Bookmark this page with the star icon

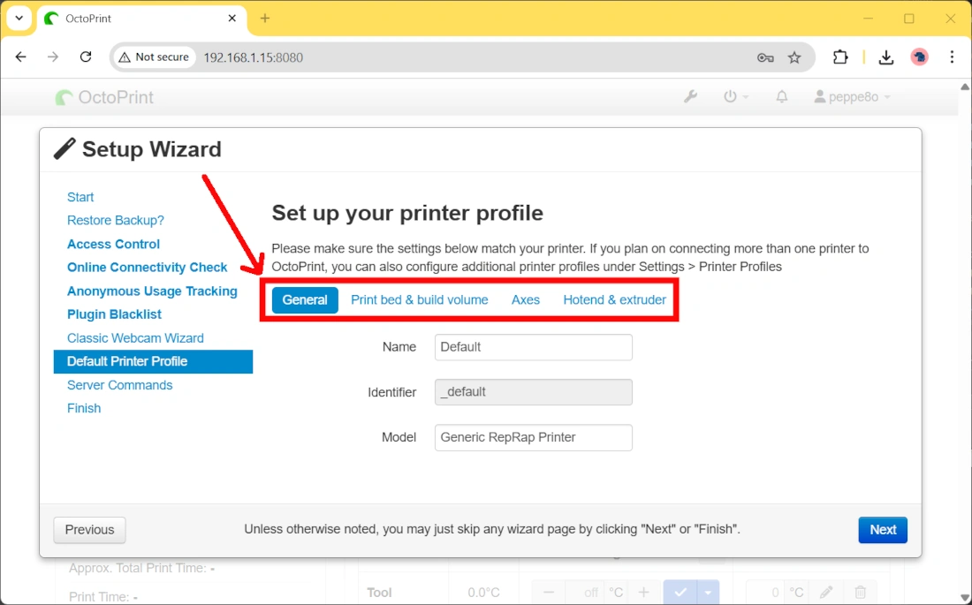tap(794, 57)
